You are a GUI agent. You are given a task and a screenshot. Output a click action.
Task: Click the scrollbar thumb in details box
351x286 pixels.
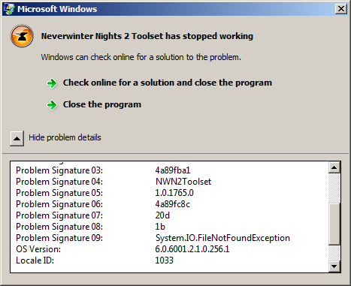[x=334, y=224]
